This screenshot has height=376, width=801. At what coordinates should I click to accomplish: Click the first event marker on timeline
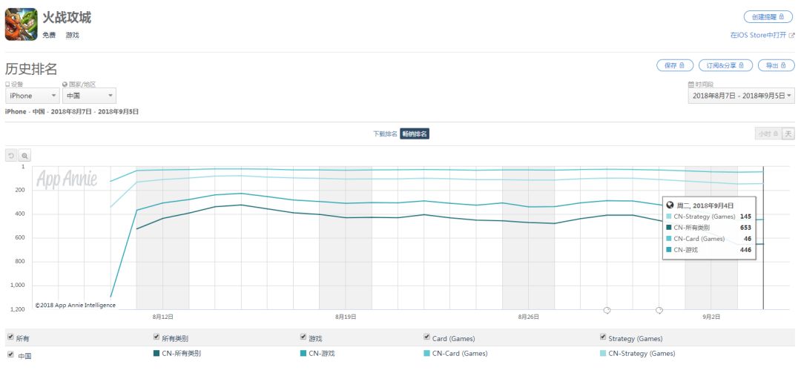tap(607, 310)
